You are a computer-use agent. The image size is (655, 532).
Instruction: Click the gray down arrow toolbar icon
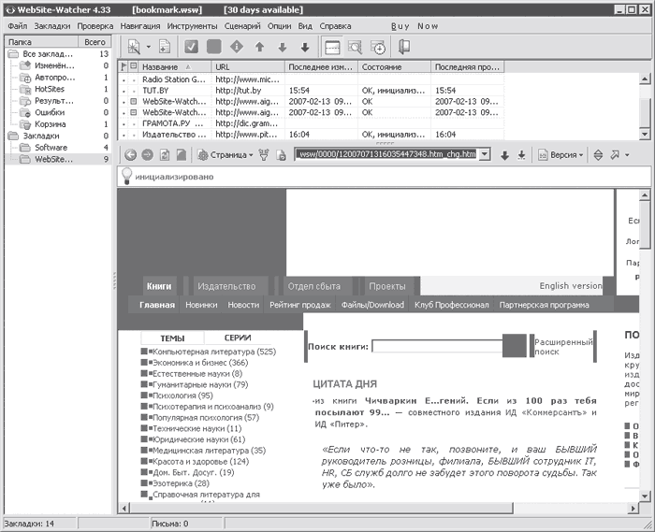coord(283,47)
